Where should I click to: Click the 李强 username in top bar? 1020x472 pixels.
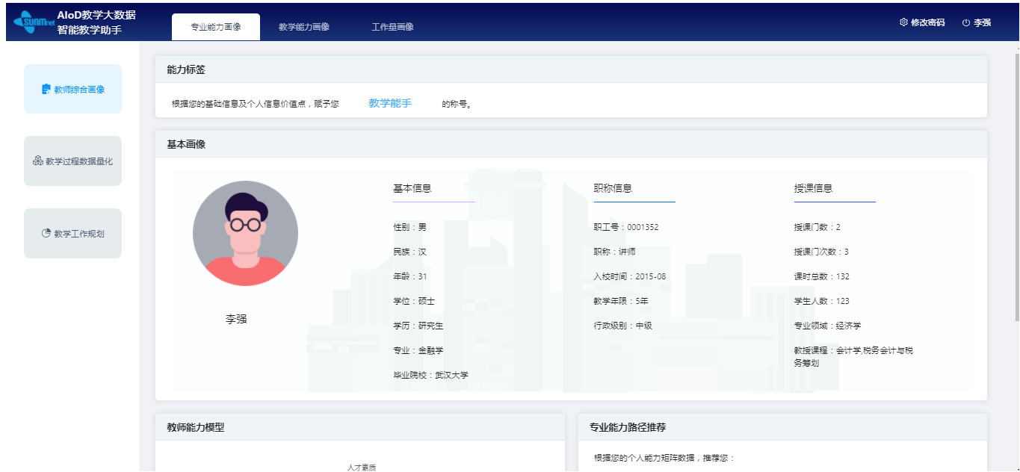click(982, 23)
